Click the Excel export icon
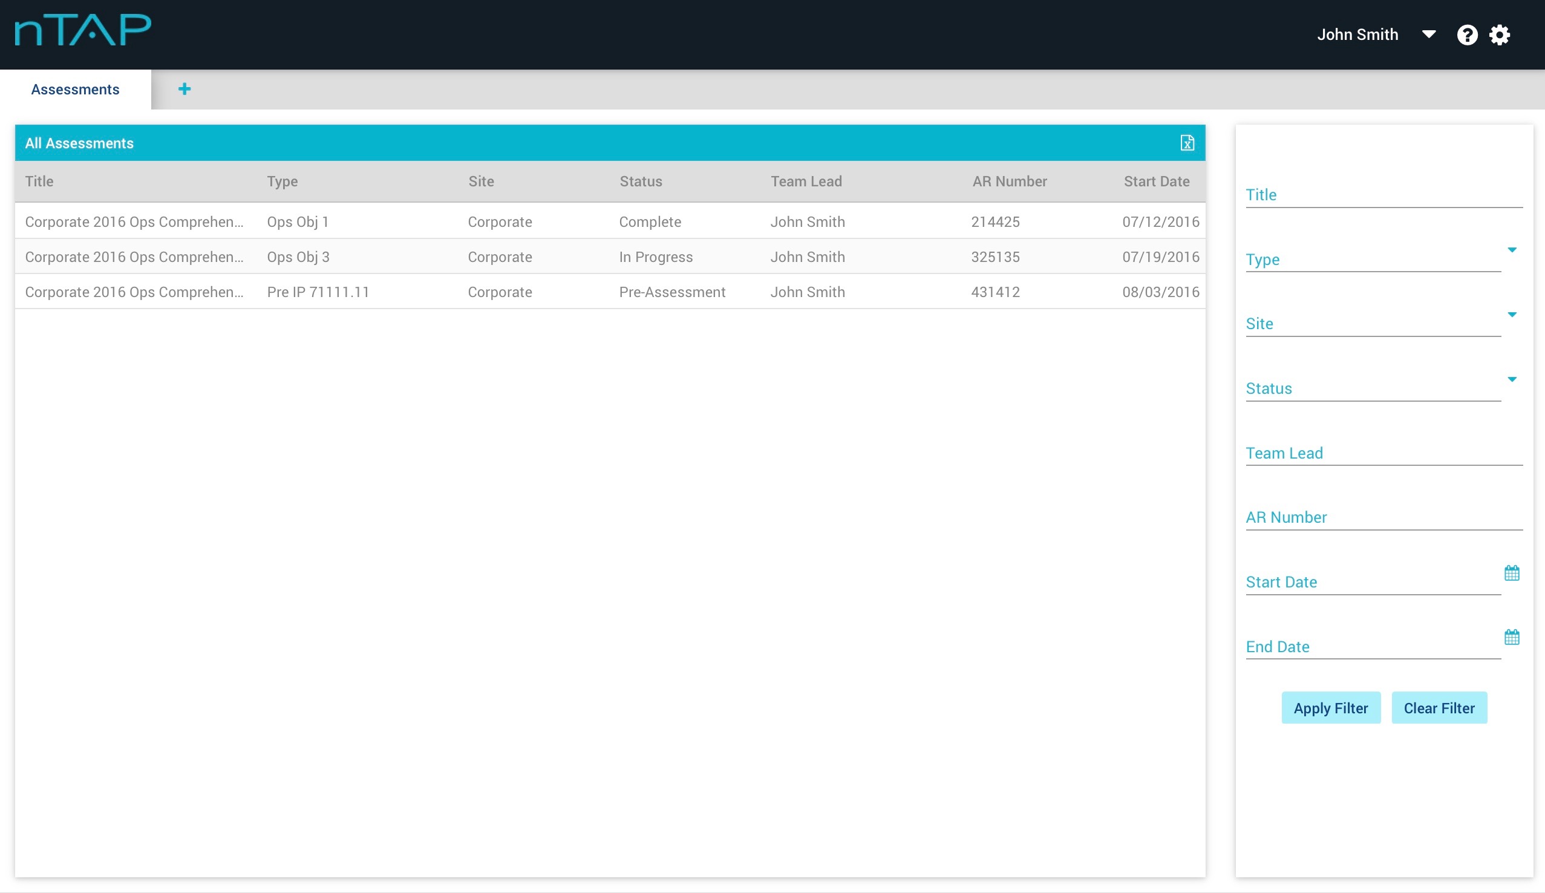1545x893 pixels. 1187,143
